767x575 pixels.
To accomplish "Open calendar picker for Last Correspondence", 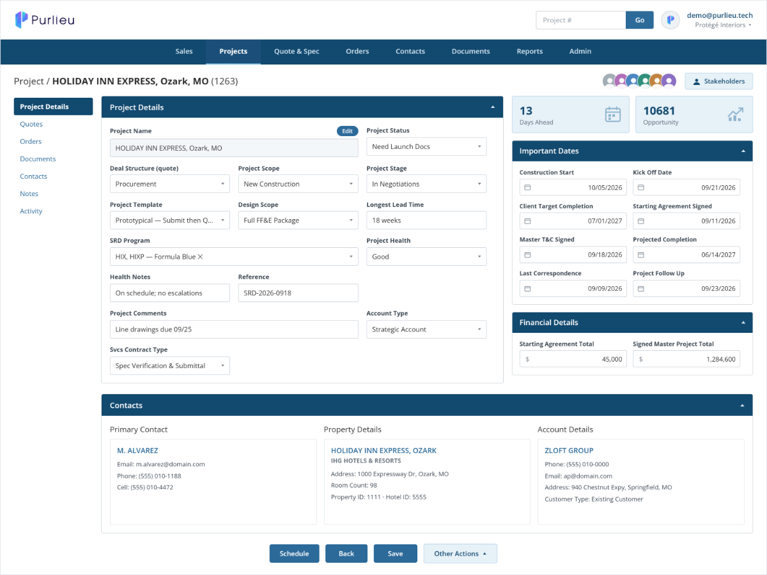I will (x=528, y=289).
